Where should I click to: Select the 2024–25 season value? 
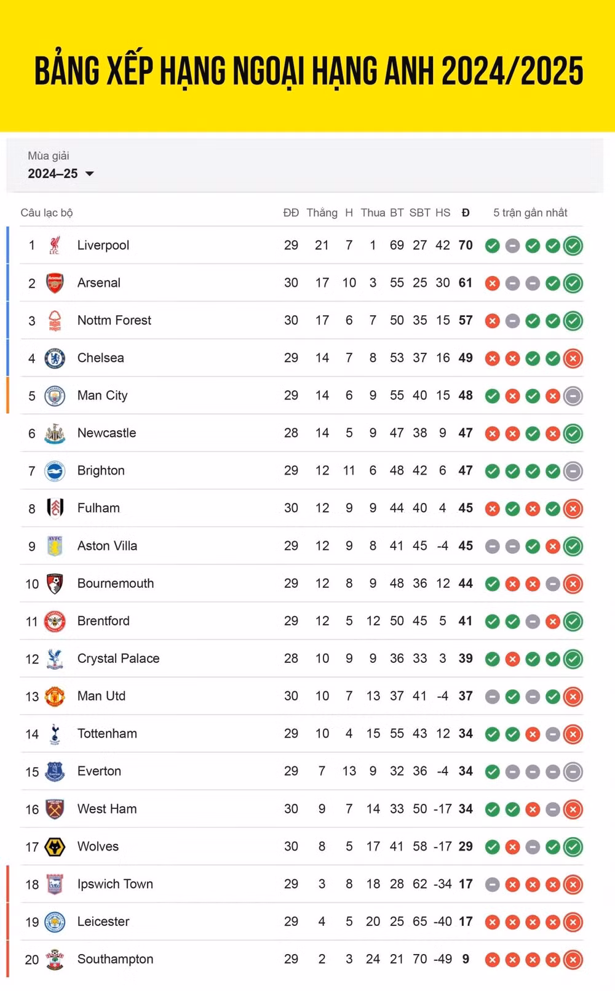(53, 174)
